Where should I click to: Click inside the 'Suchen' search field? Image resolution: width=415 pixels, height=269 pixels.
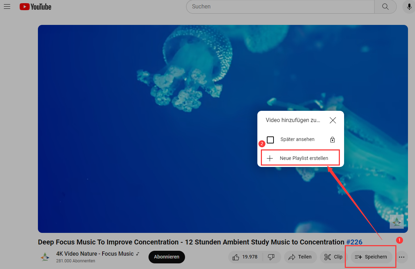(281, 7)
